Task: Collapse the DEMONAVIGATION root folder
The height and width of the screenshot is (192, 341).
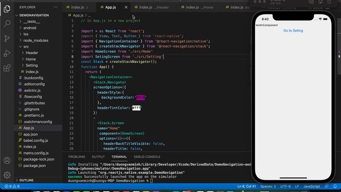Action: pos(34,15)
